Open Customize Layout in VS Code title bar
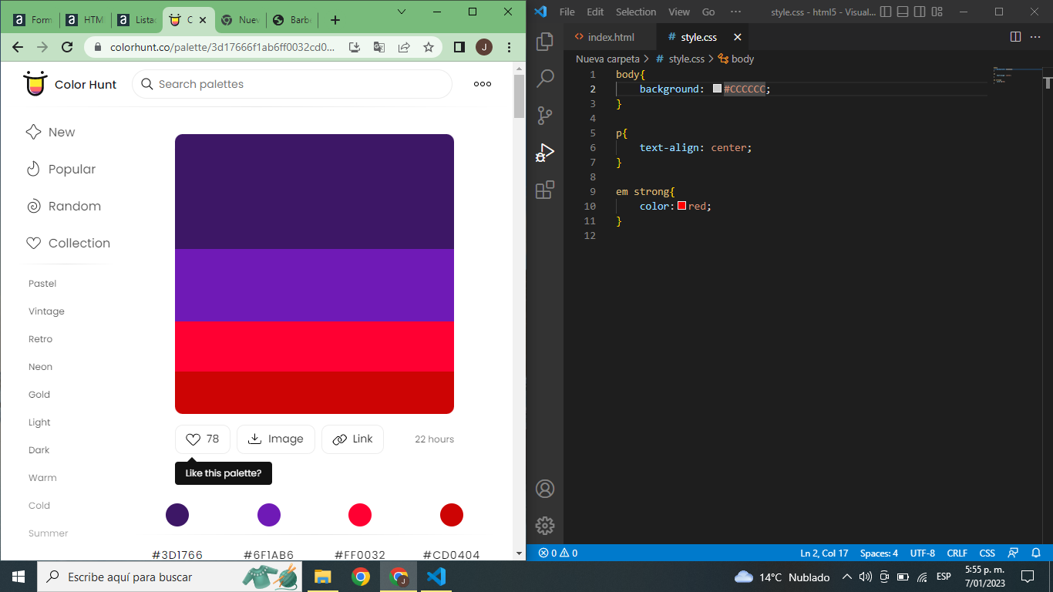The width and height of the screenshot is (1053, 592). click(x=937, y=12)
